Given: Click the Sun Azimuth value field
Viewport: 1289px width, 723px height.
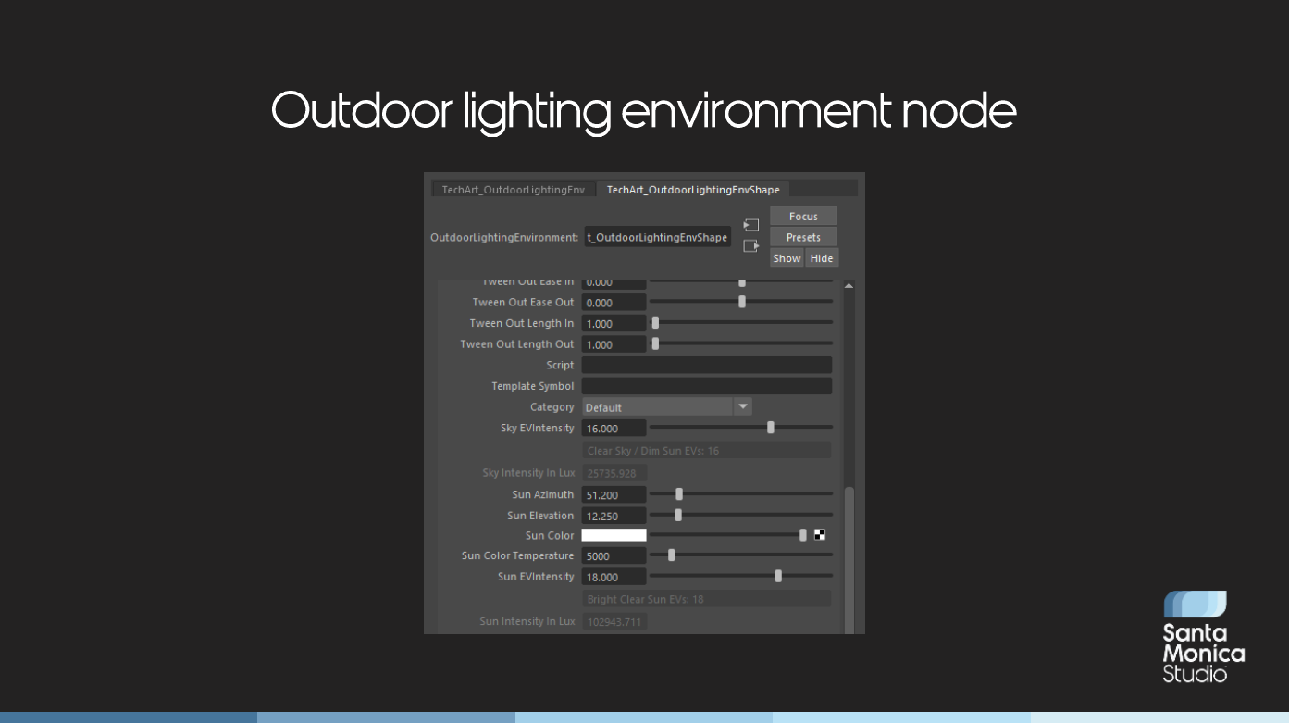Looking at the screenshot, I should point(614,495).
